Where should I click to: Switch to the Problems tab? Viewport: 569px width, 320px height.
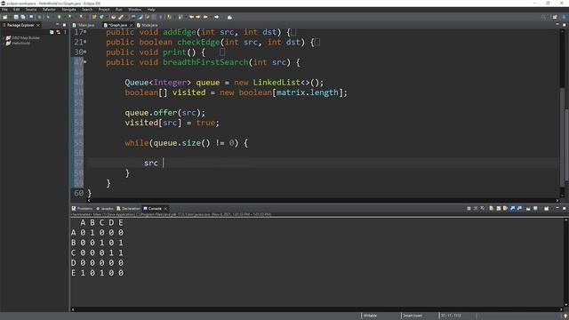click(83, 209)
